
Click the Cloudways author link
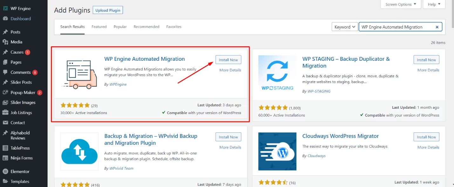pos(316,156)
